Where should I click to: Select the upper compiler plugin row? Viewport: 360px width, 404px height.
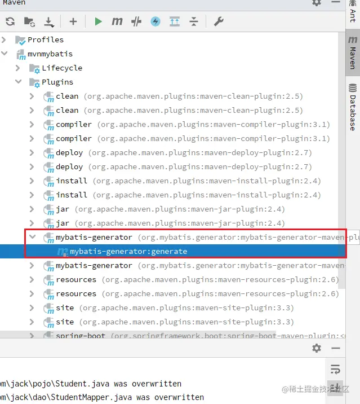pos(193,125)
